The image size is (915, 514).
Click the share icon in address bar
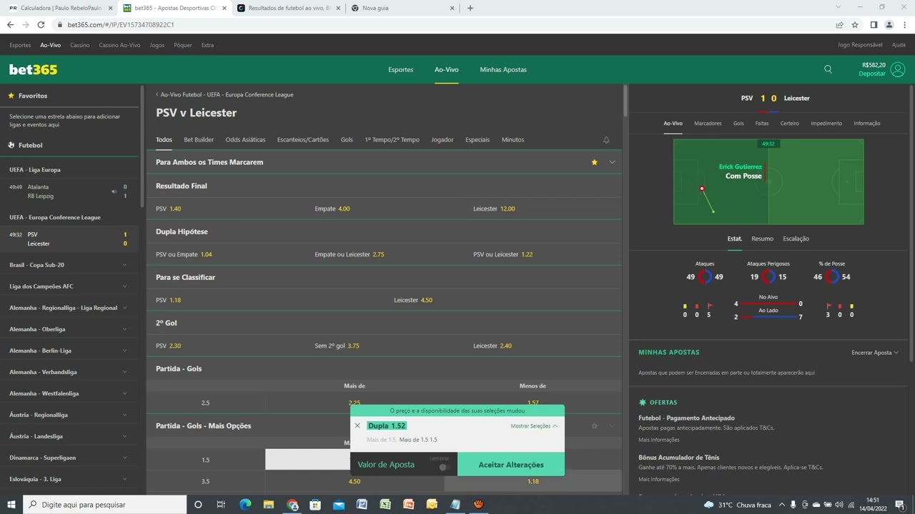pyautogui.click(x=839, y=24)
